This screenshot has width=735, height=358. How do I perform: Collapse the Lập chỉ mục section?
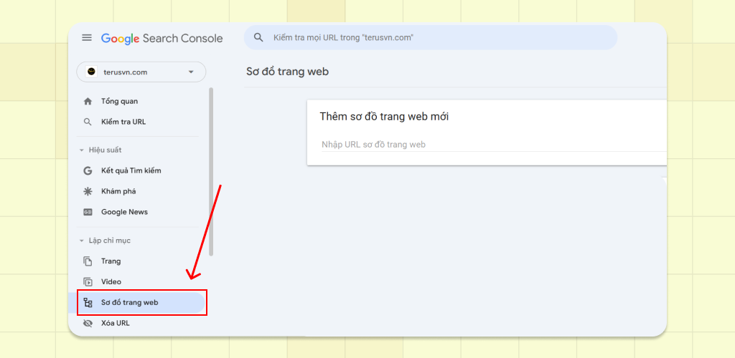82,241
